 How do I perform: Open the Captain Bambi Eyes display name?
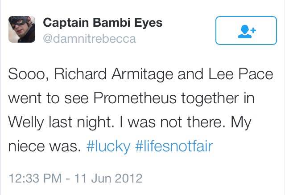pyautogui.click(x=102, y=23)
